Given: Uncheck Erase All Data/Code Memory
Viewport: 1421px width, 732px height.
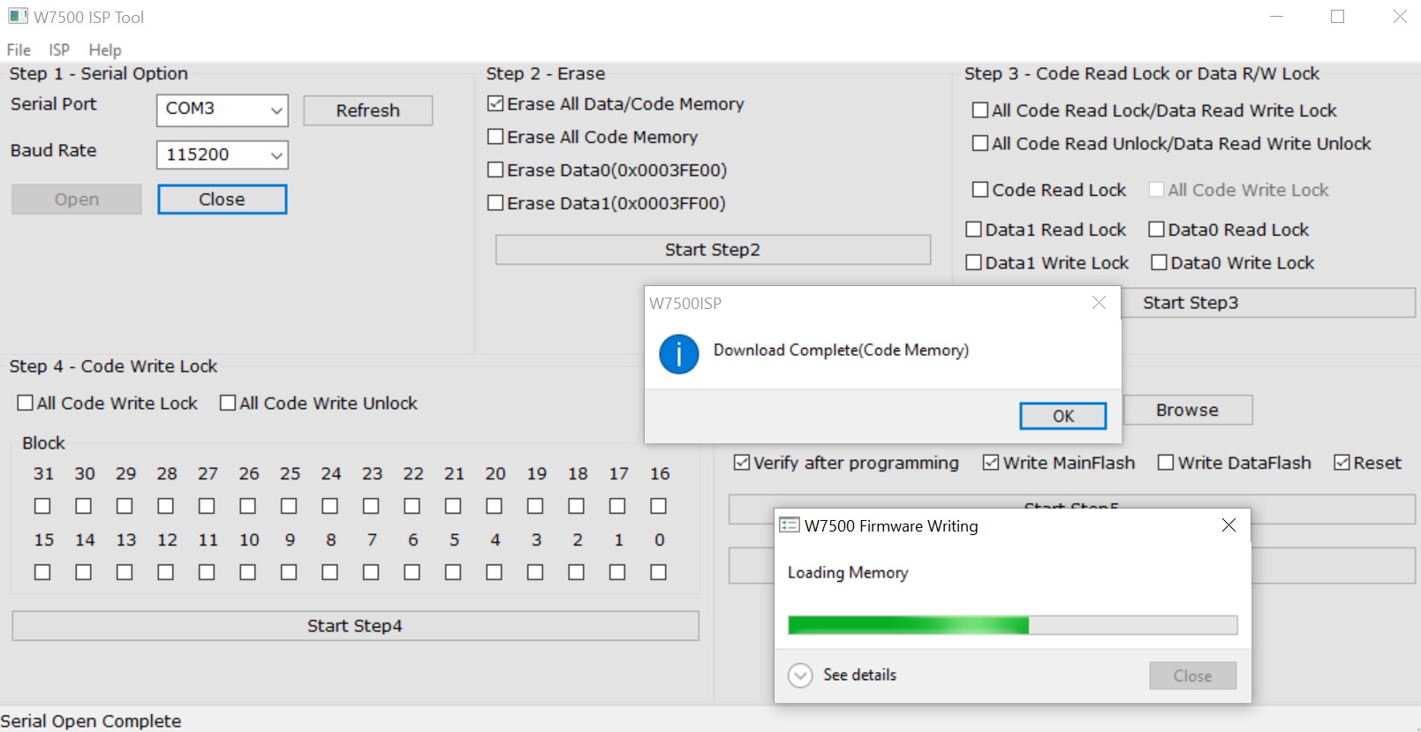Looking at the screenshot, I should tap(495, 104).
